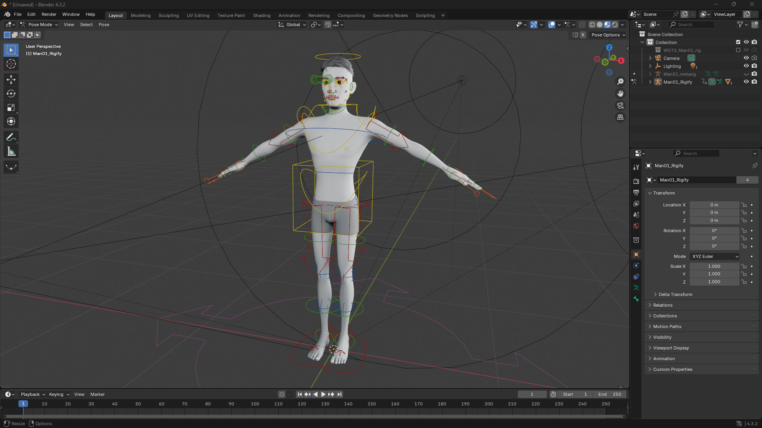Pick the Transform tool
This screenshot has height=428, width=762.
coord(11,121)
